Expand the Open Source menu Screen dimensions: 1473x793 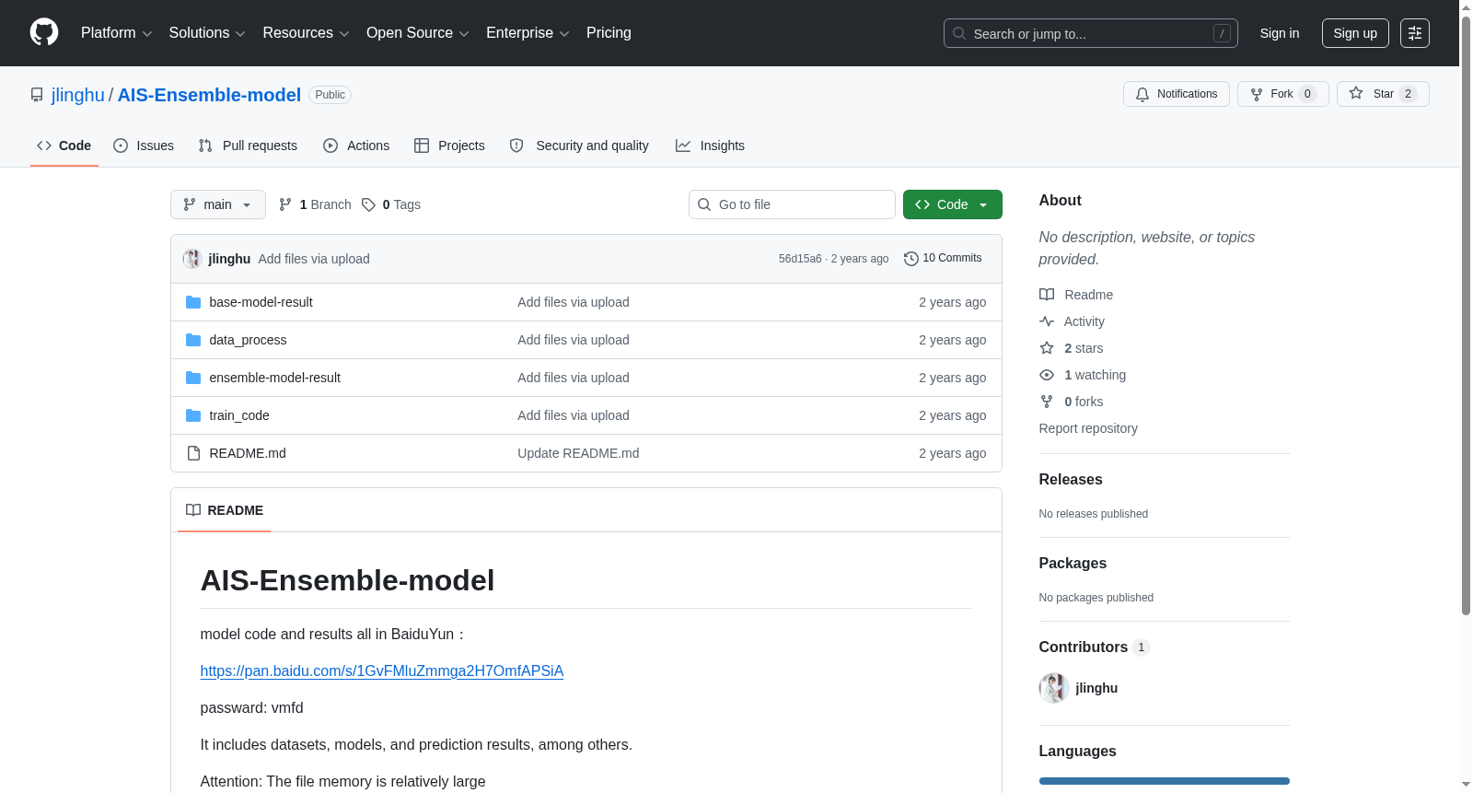418,33
